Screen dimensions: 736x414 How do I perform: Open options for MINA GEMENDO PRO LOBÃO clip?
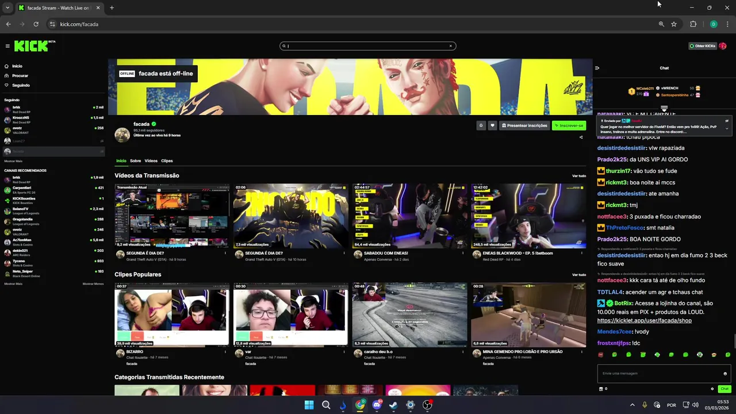click(x=581, y=352)
